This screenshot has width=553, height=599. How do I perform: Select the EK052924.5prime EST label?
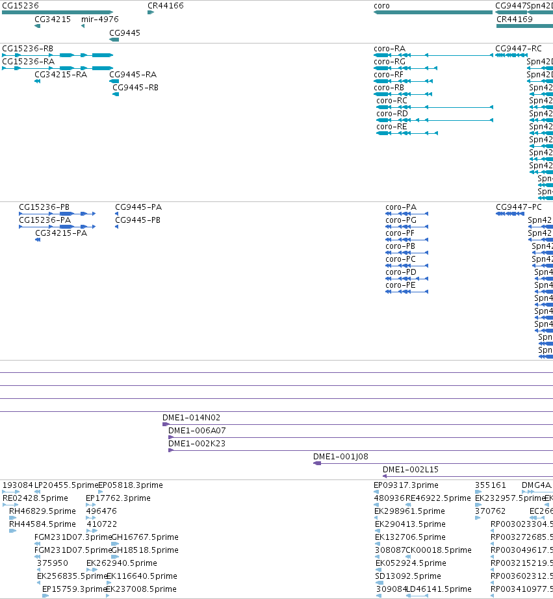coord(411,563)
